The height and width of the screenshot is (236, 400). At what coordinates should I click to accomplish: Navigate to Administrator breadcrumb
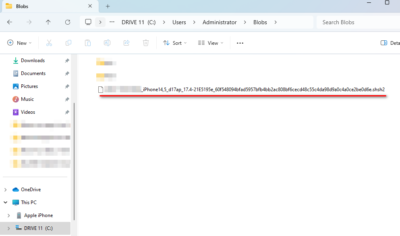220,22
